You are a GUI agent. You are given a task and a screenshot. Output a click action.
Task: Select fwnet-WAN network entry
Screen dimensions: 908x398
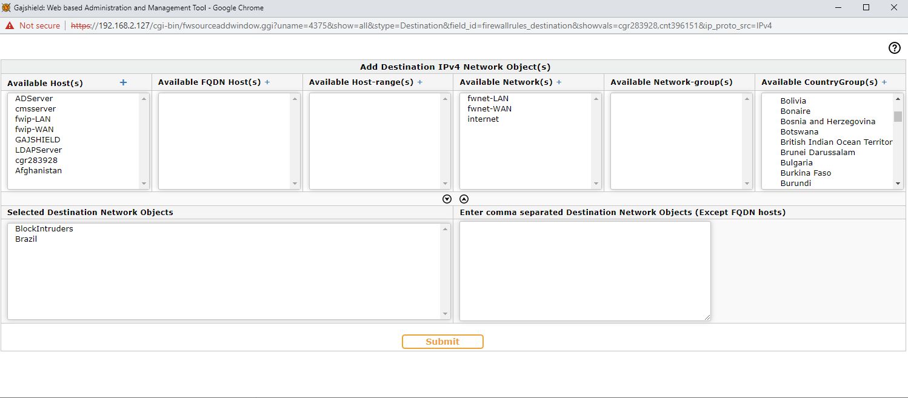point(489,108)
